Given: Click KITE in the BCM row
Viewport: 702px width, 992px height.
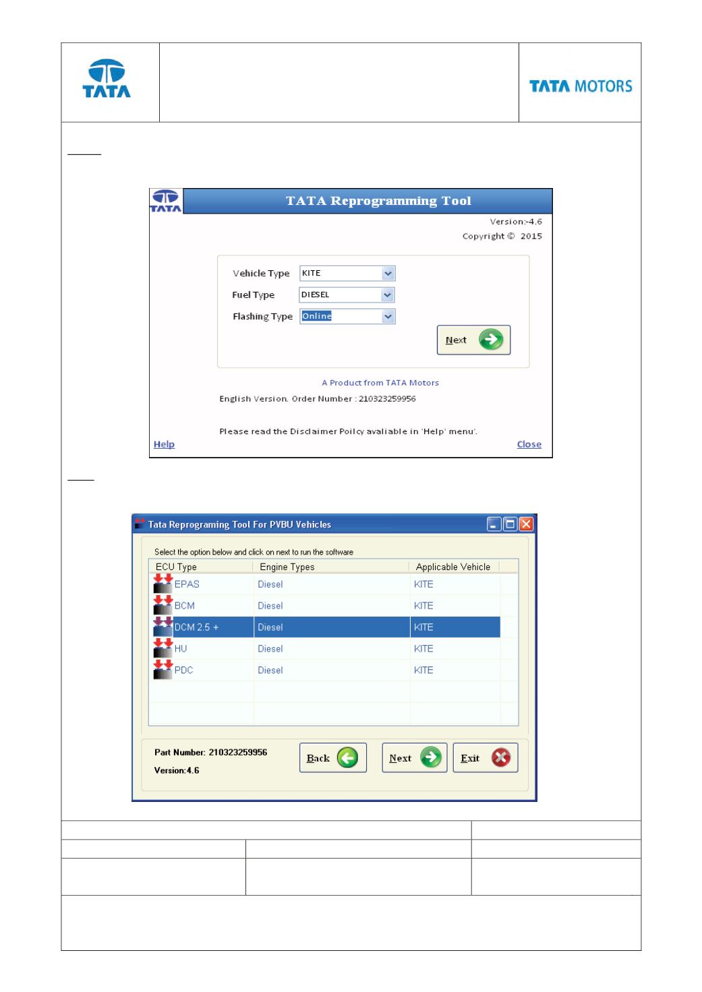Looking at the screenshot, I should [x=423, y=606].
